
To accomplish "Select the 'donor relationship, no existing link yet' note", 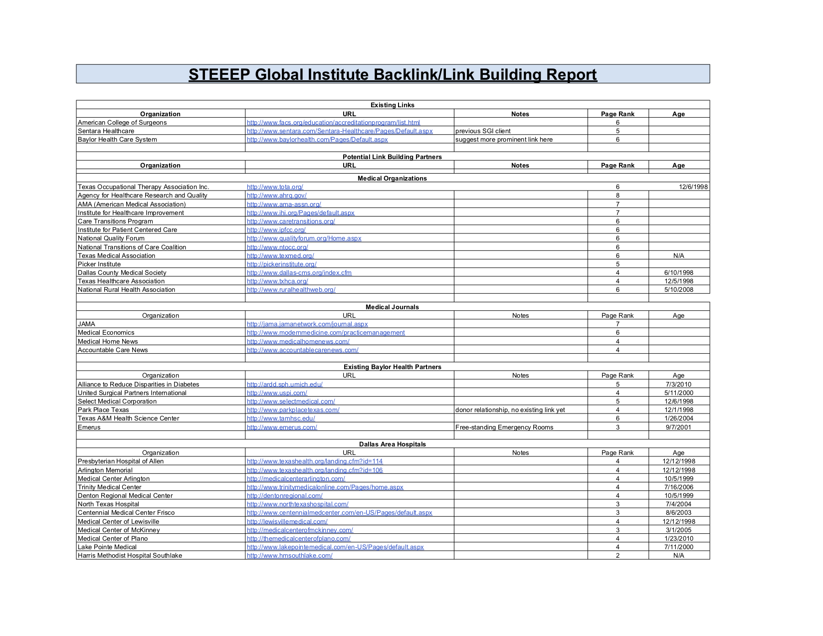I will point(510,410).
